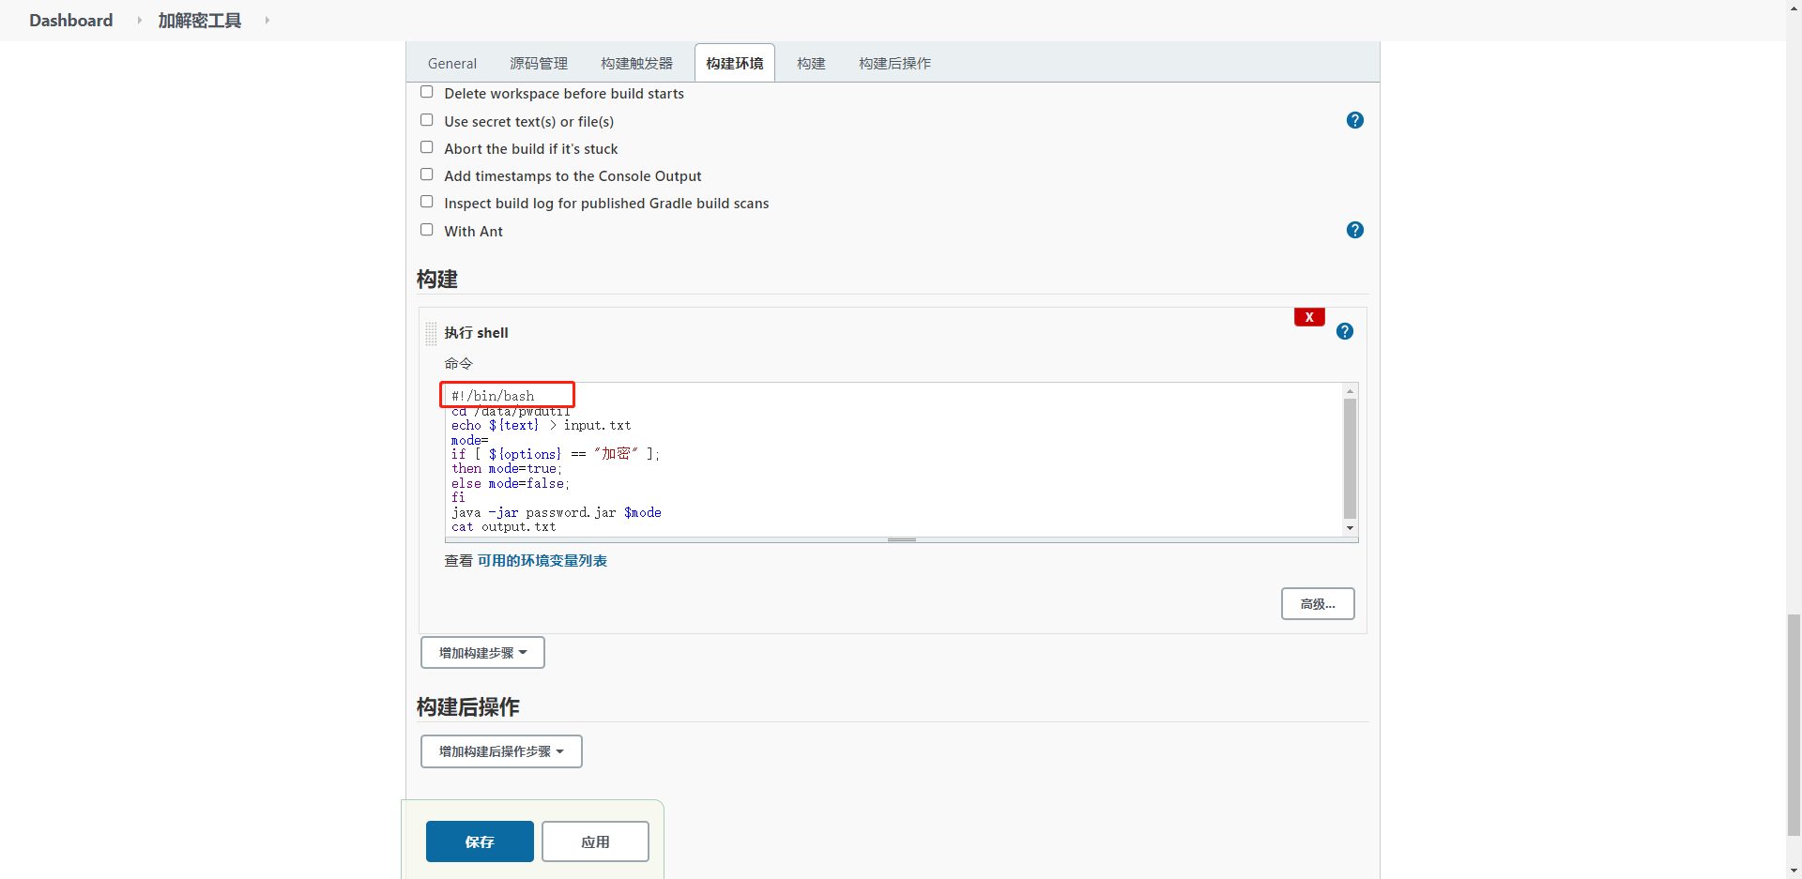Click the up arrow of the page scrollbar
1802x879 pixels.
pos(1794,8)
